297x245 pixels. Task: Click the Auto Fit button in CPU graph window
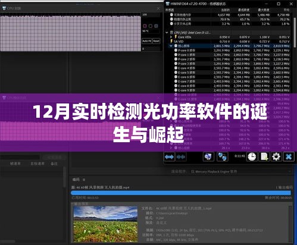click(147, 41)
